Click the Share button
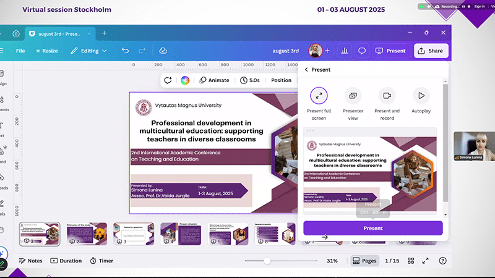495x278 pixels. point(431,51)
